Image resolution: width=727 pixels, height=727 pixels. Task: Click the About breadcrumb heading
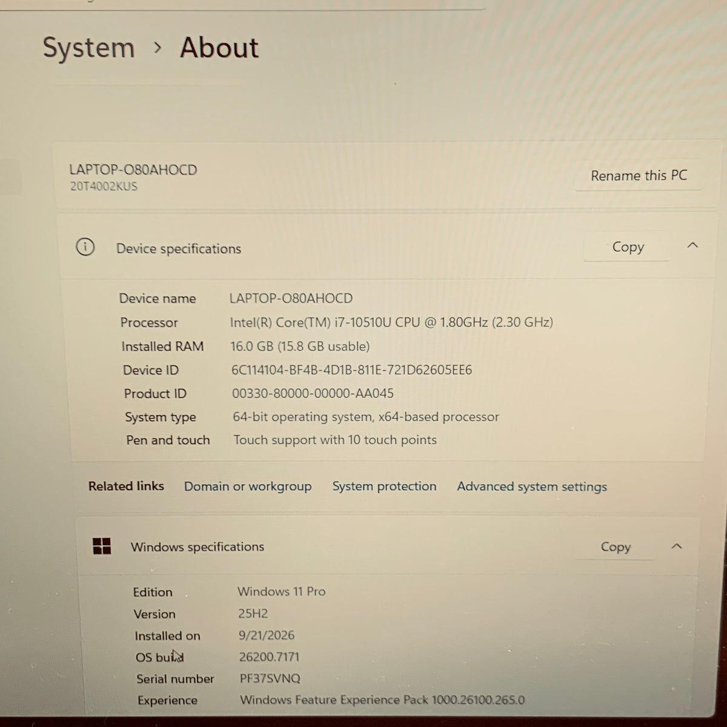219,48
